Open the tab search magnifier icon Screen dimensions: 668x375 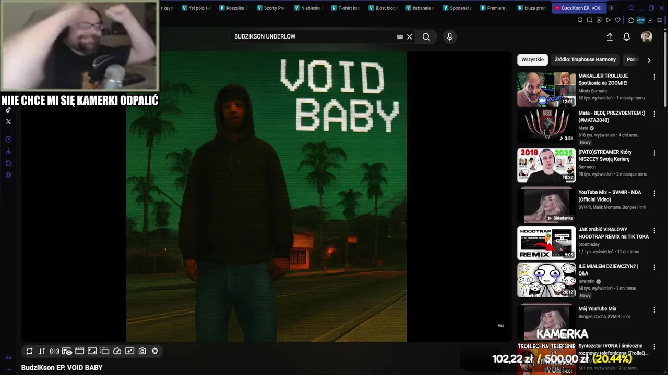click(631, 8)
